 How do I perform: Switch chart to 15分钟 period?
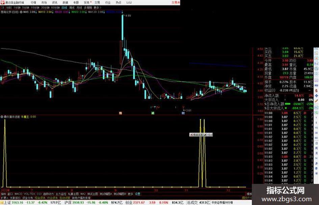[x=35, y=7]
